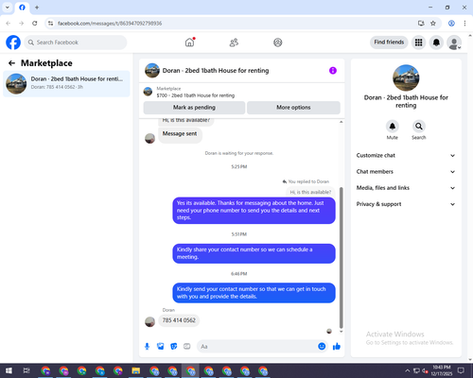Screen dimensions: 473x378
Task: Click the 'Message sent' bubble
Action: tap(180, 134)
